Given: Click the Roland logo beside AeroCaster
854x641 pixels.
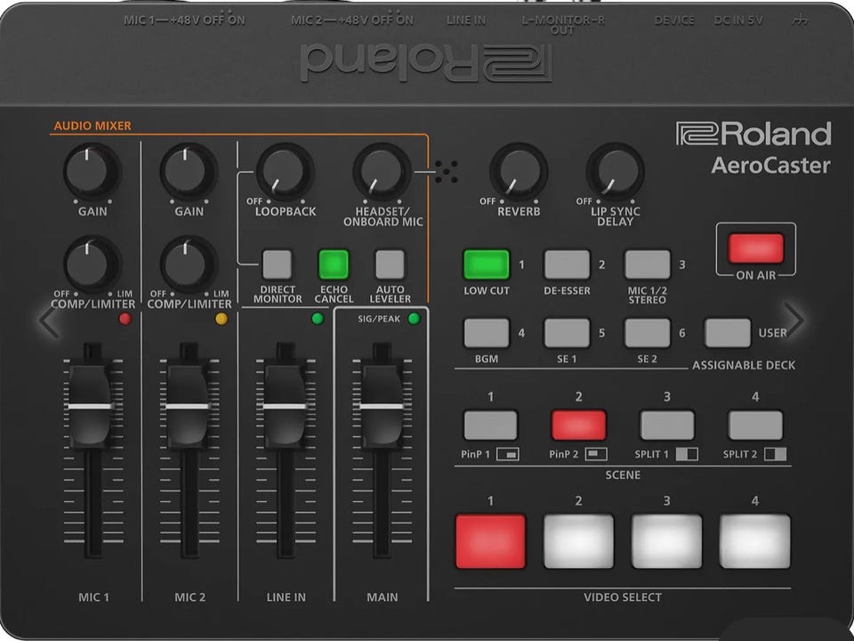Looking at the screenshot, I should pyautogui.click(x=753, y=134).
